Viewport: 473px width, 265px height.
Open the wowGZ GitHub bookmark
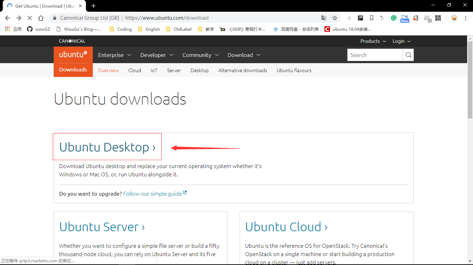tap(39, 29)
